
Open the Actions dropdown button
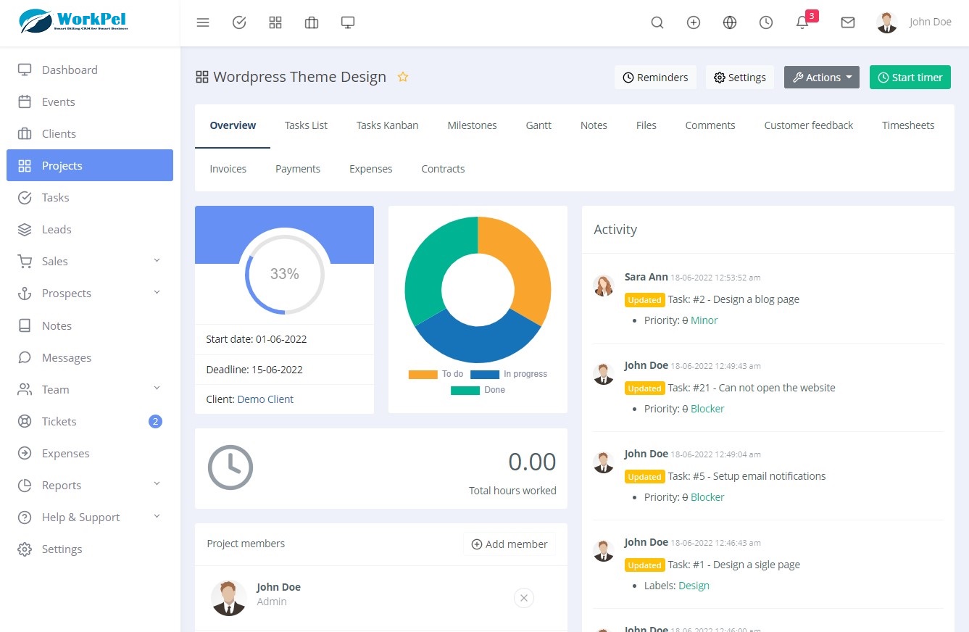click(x=822, y=78)
